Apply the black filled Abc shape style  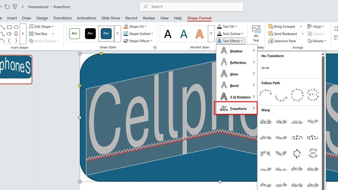point(90,33)
